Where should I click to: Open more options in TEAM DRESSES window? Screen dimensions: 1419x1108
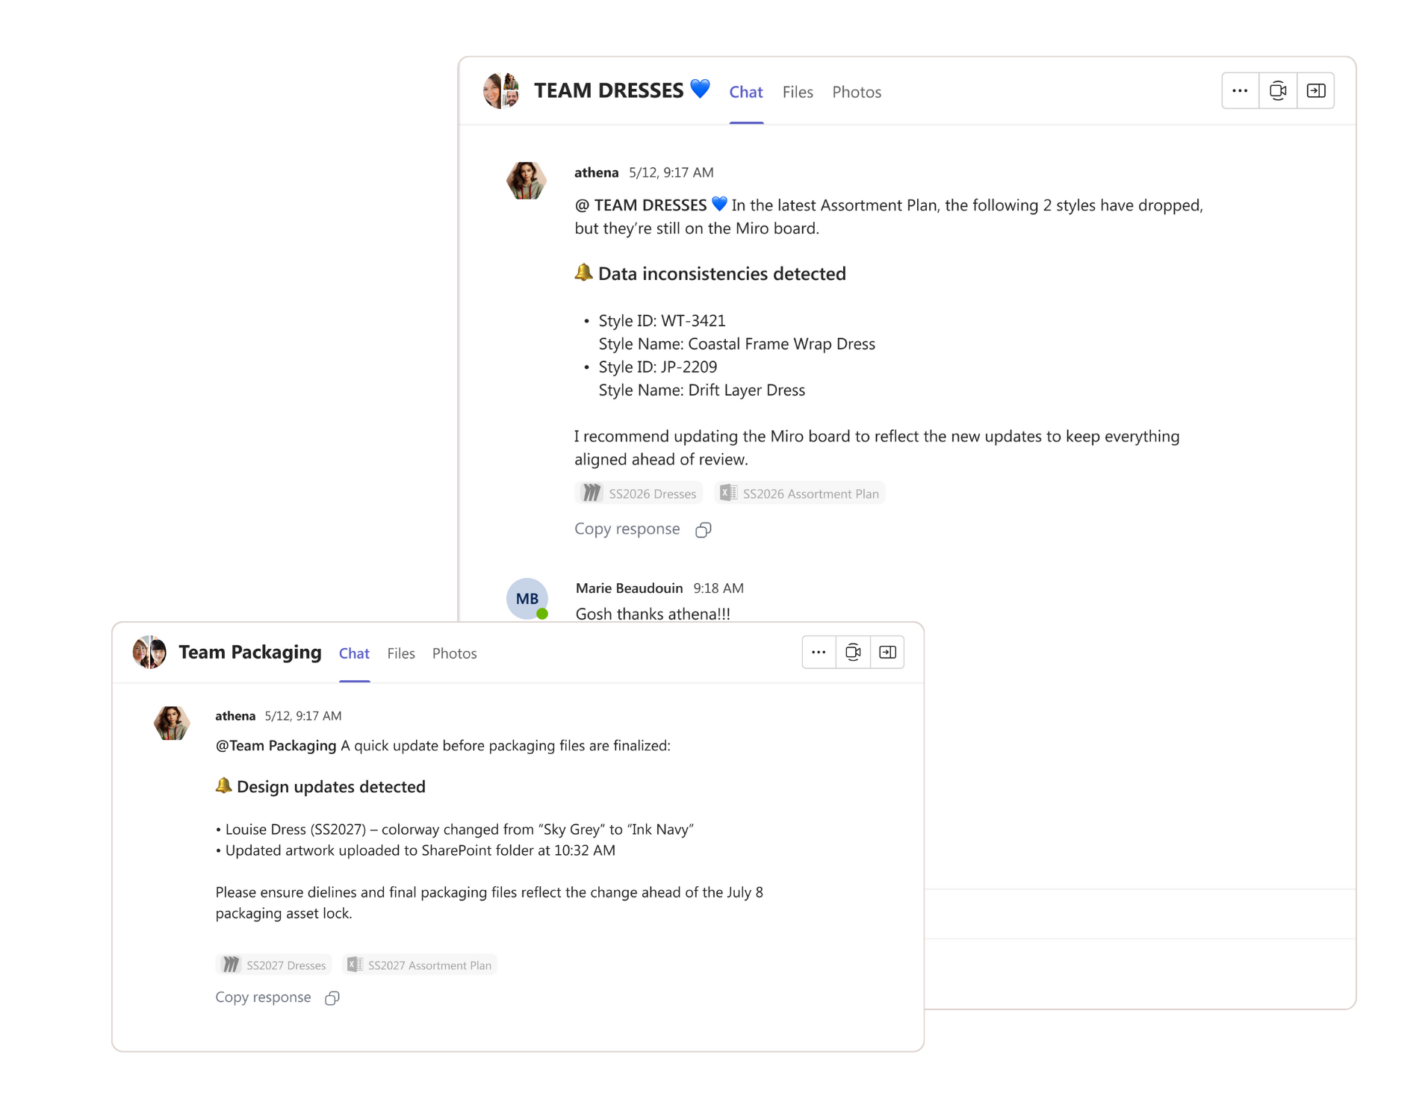[1240, 91]
